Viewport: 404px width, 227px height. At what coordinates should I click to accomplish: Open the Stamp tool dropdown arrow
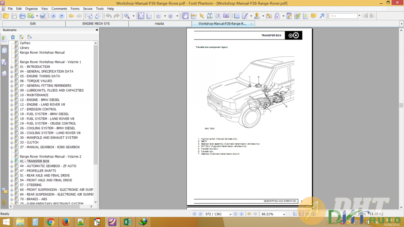tap(263, 16)
